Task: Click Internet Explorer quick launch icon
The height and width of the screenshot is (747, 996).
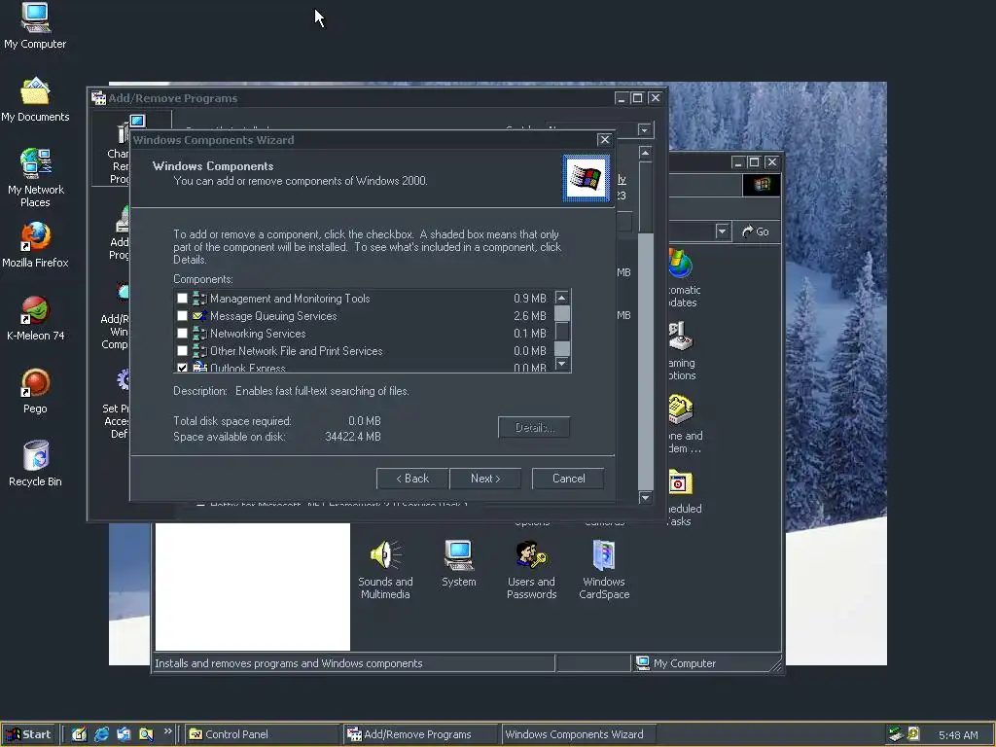Action: click(x=101, y=734)
